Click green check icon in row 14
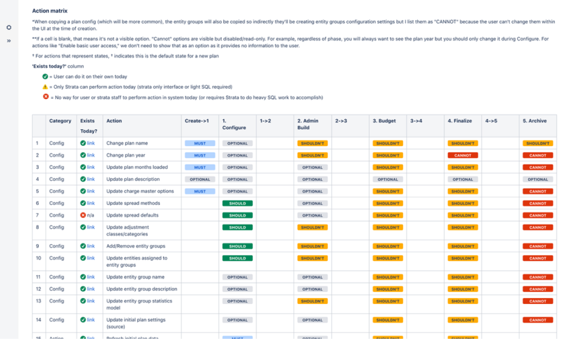This screenshot has height=339, width=577. [x=83, y=320]
